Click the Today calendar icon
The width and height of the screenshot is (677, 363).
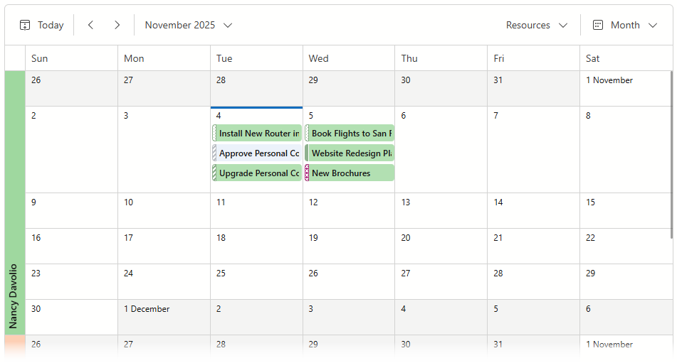(25, 25)
